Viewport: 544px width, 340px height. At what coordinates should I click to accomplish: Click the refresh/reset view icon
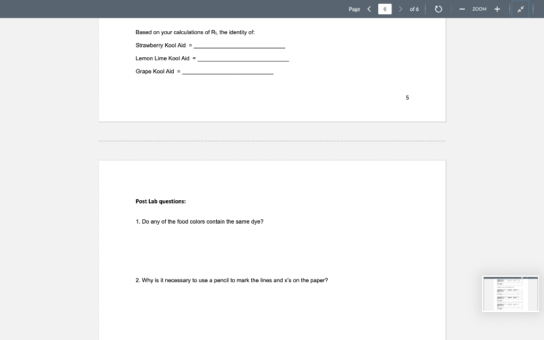[437, 9]
